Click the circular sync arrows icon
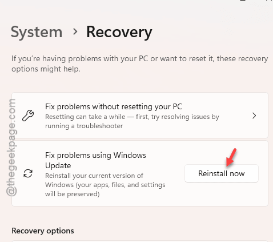Screen dimensions: 273x242 point(28,173)
